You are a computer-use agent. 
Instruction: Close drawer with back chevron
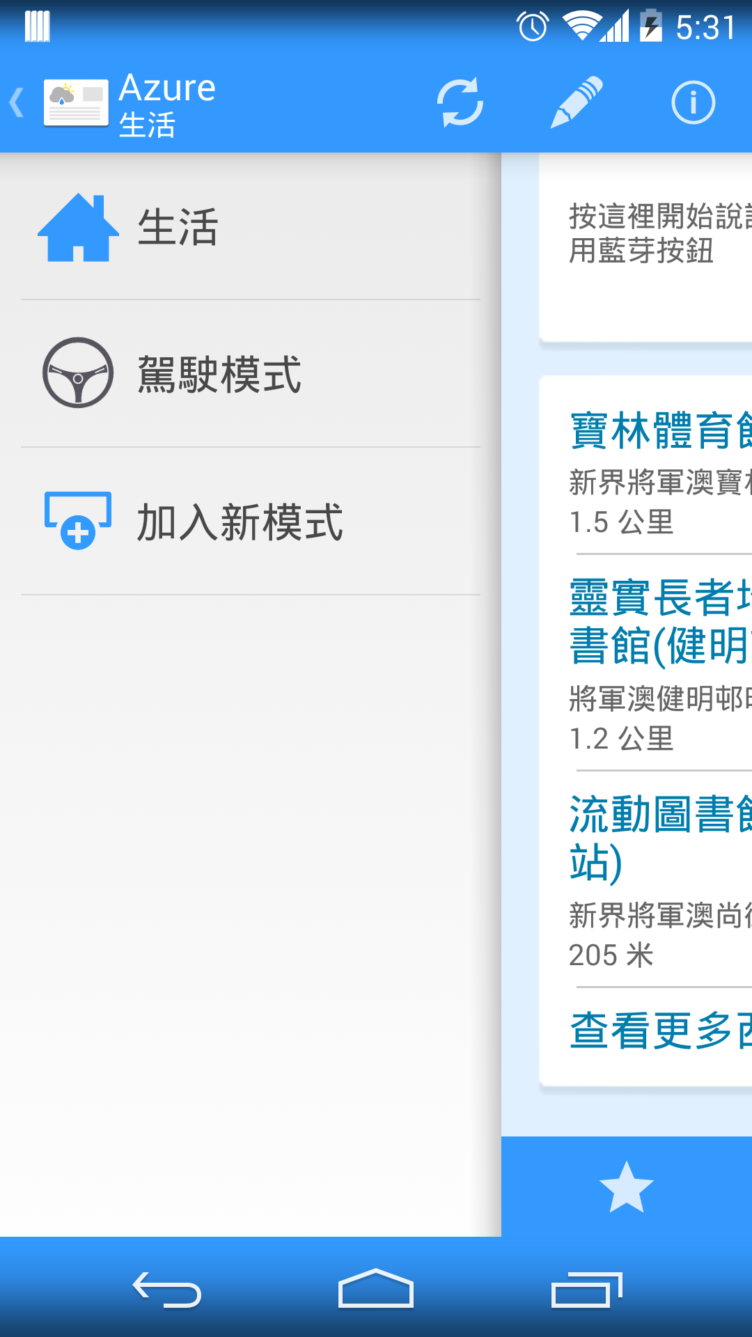click(17, 103)
